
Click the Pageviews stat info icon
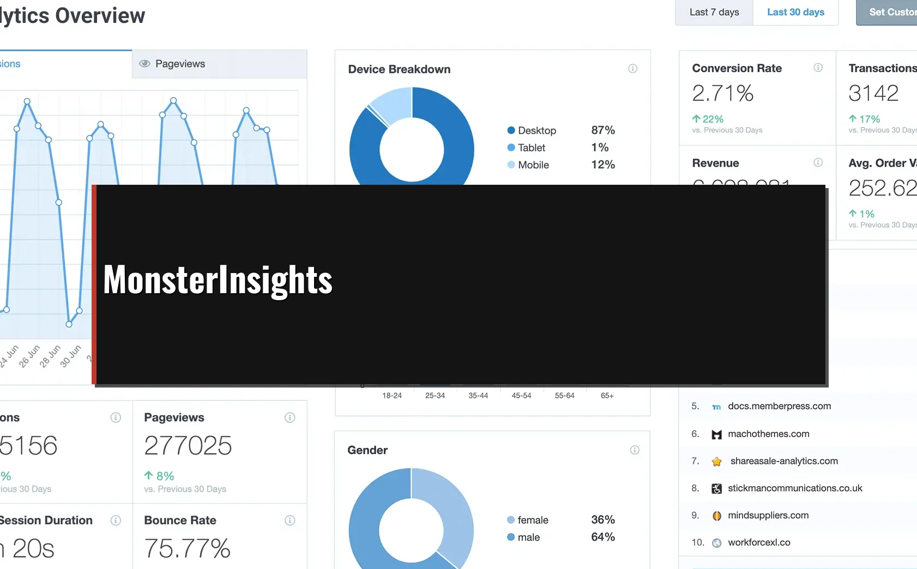point(290,417)
